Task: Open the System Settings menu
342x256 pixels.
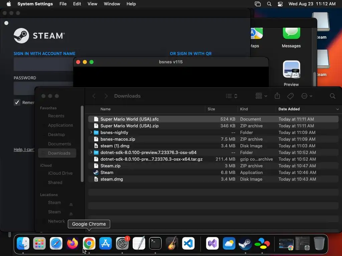Action: (35, 4)
